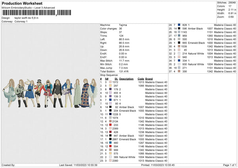
Task: Click stitch count 1143 in row 26
Action: coord(184,32)
